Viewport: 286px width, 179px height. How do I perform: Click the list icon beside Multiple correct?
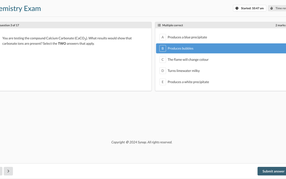click(159, 25)
